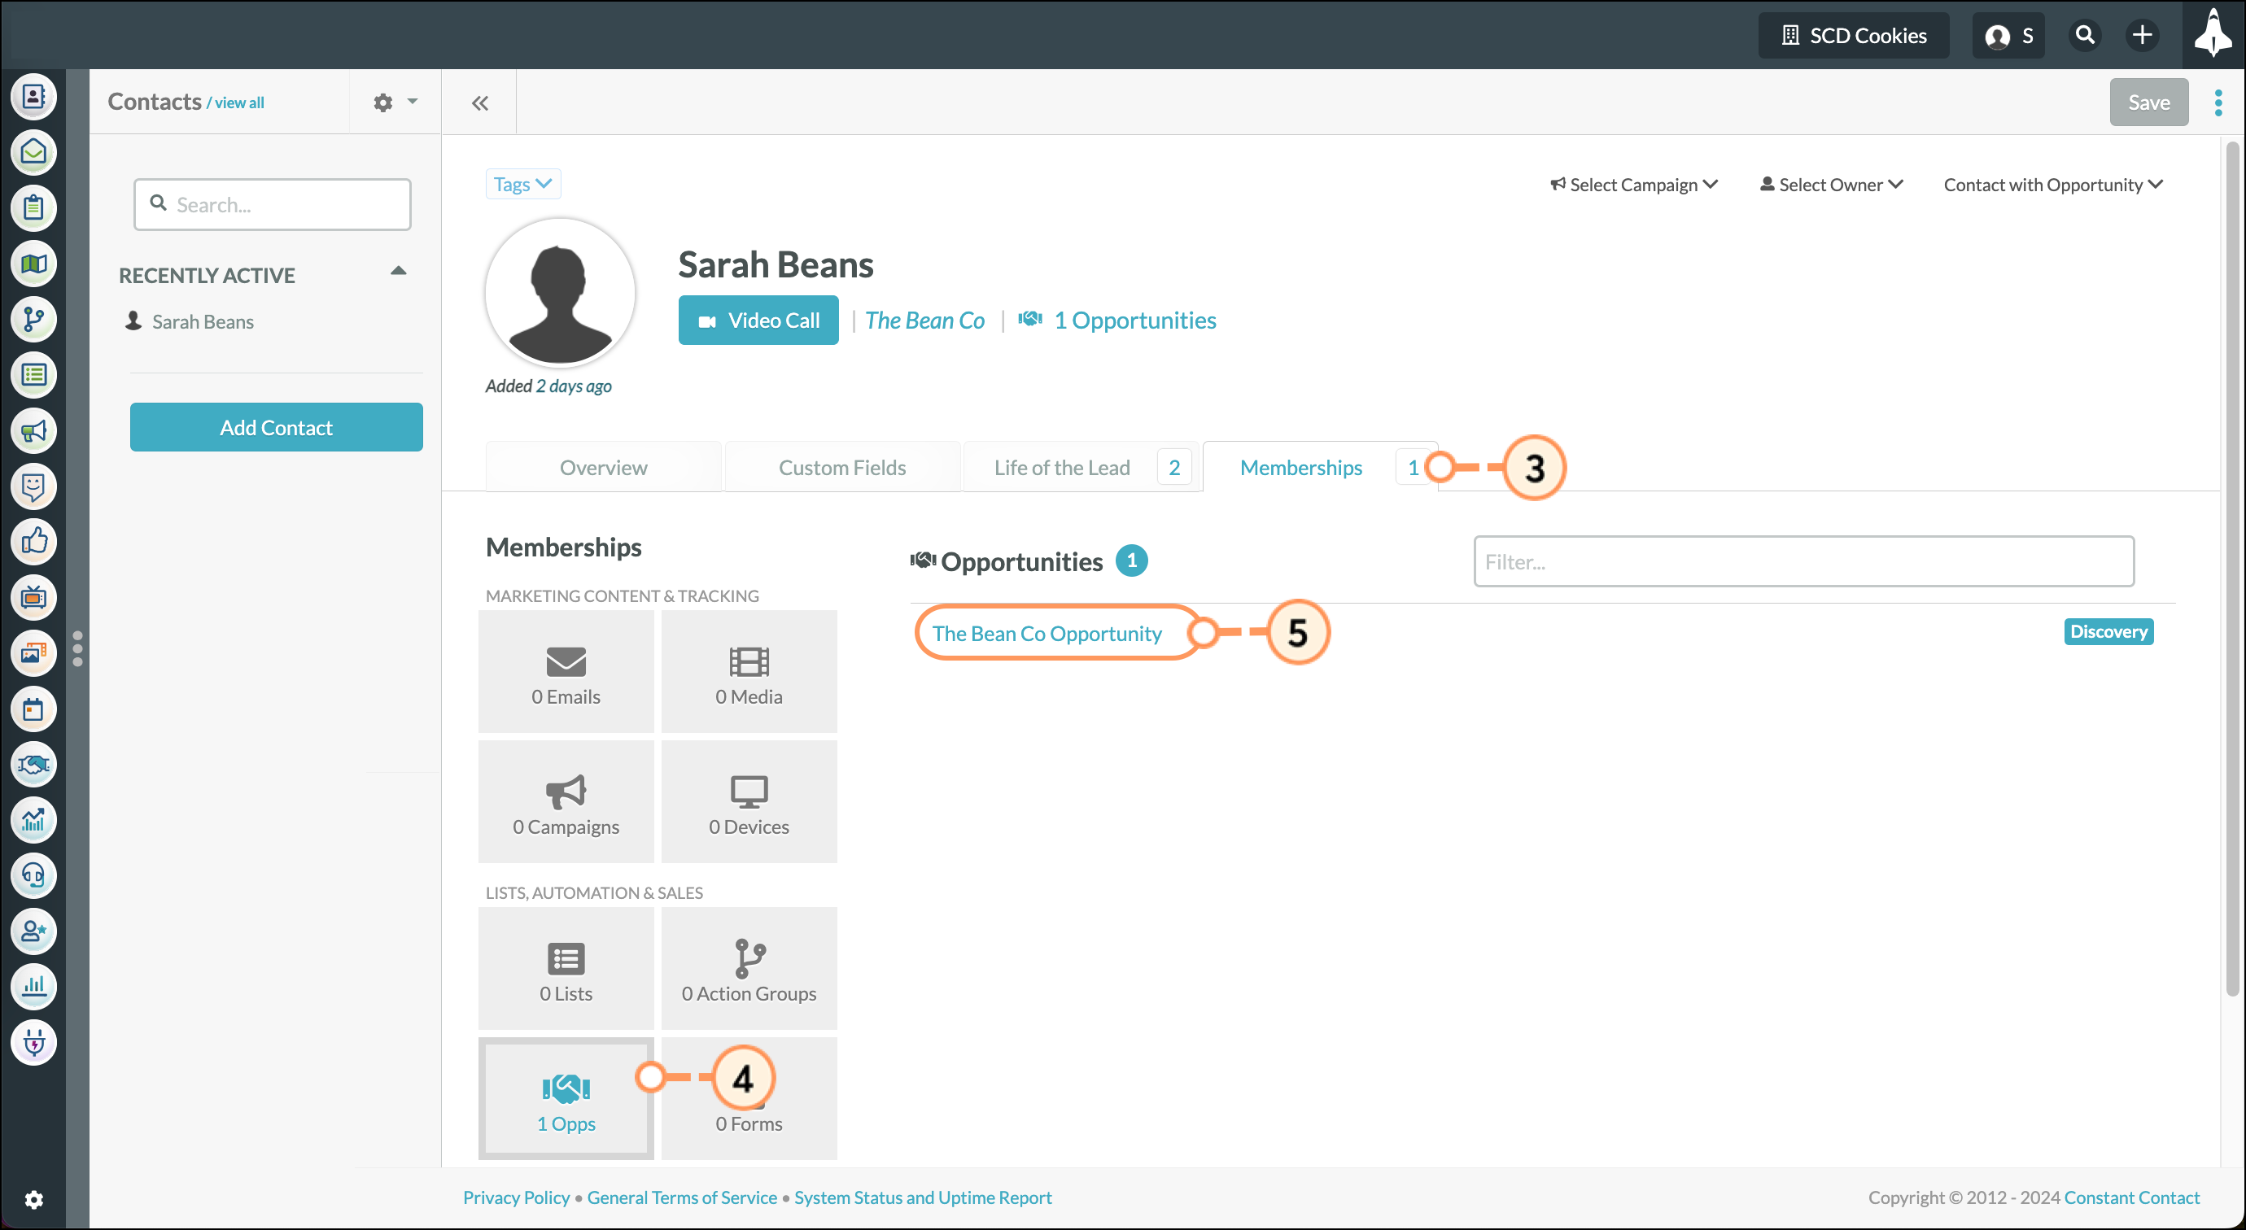2246x1230 pixels.
Task: Click the view all contacts link
Action: pos(239,102)
